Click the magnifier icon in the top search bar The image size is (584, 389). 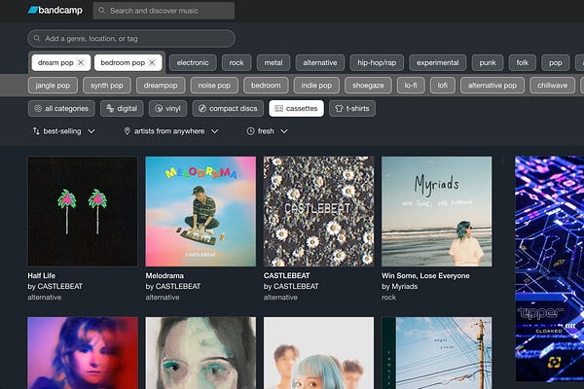[x=101, y=11]
